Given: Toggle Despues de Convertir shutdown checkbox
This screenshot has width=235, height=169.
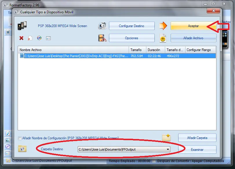Looking at the screenshot, I should click(x=154, y=161).
